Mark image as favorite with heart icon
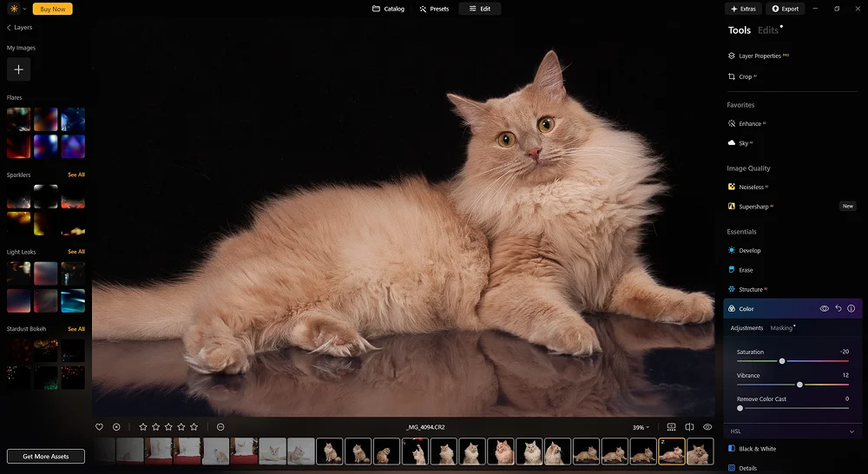Image resolution: width=868 pixels, height=474 pixels. (99, 427)
